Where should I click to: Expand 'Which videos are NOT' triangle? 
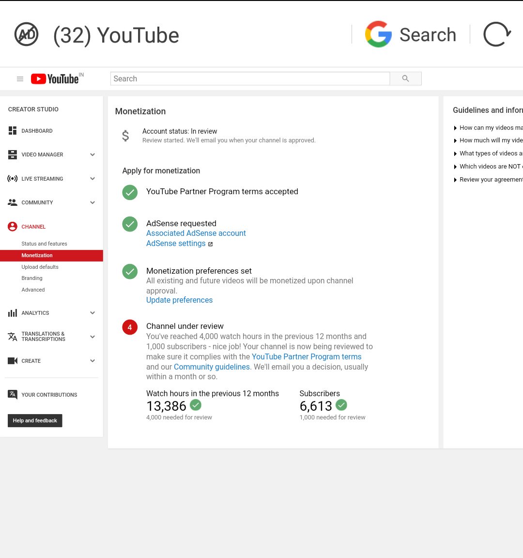455,167
